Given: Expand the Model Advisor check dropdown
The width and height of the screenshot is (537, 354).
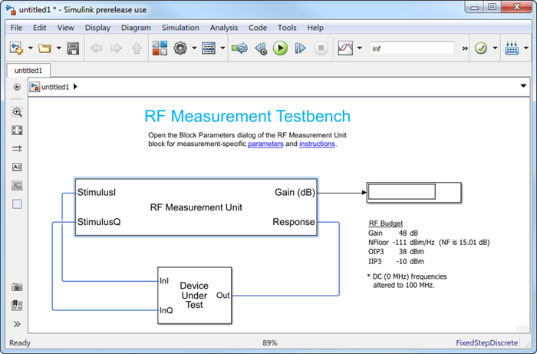Looking at the screenshot, I should pos(496,48).
